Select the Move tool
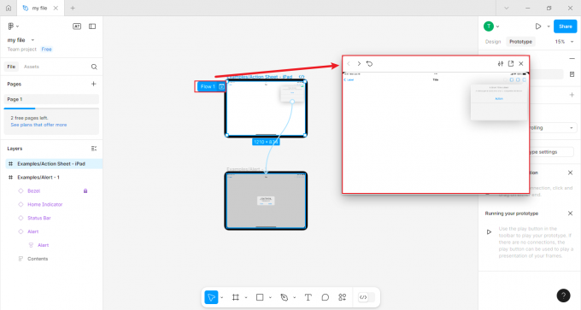The height and width of the screenshot is (310, 581). [211, 297]
